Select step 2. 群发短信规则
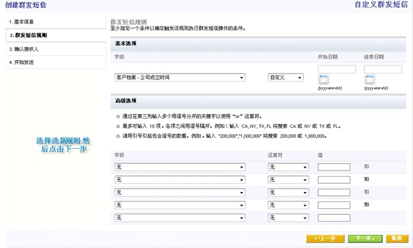 (55, 35)
